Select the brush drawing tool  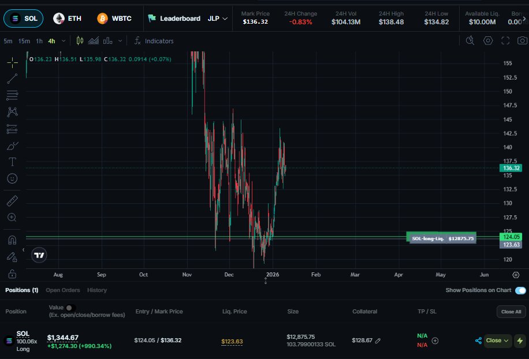[12, 145]
